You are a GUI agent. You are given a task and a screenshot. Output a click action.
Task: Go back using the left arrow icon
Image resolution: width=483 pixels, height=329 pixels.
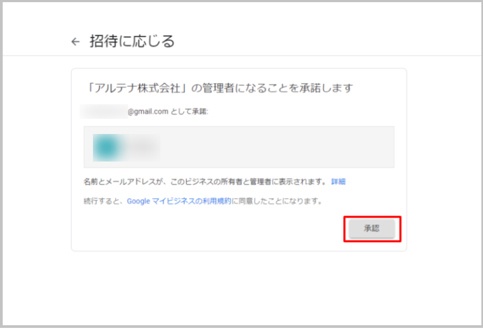pyautogui.click(x=76, y=42)
